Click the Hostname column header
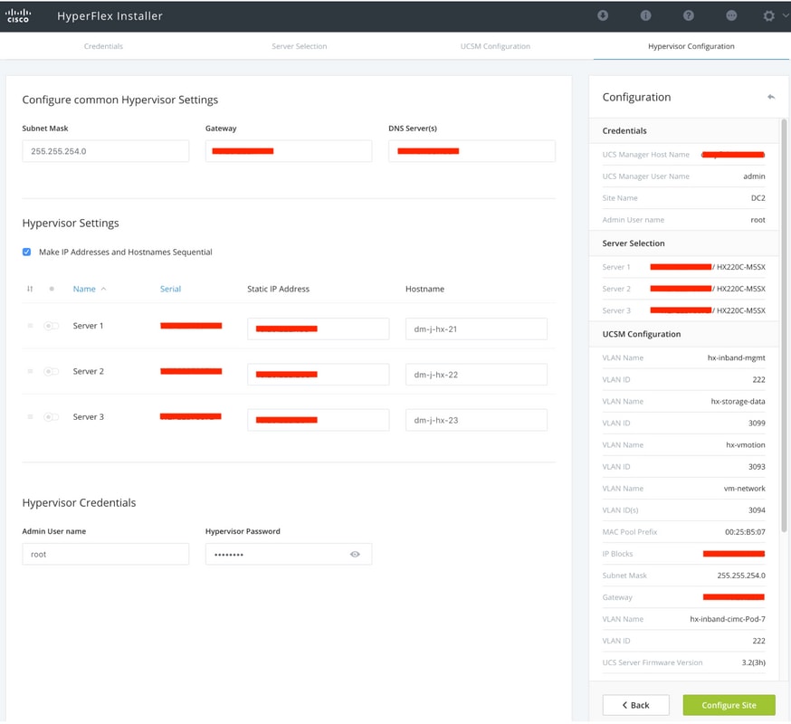 pos(424,289)
